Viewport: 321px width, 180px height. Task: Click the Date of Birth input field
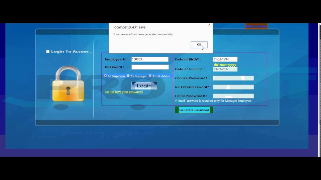225,59
